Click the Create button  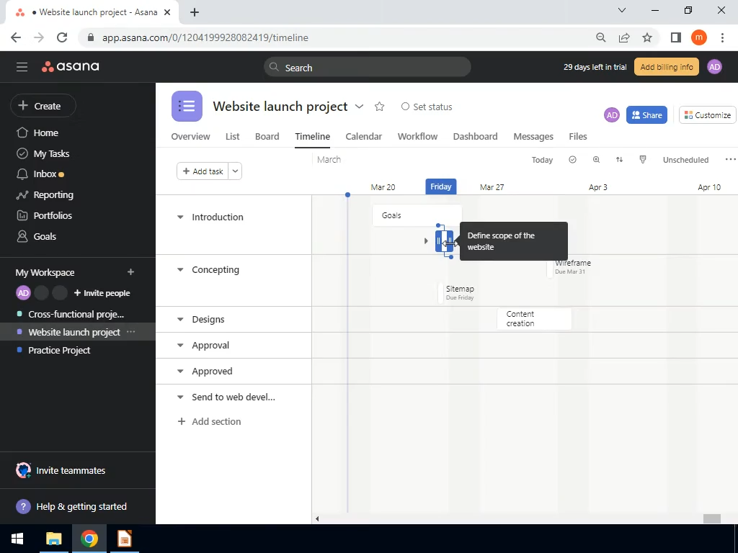pyautogui.click(x=43, y=106)
